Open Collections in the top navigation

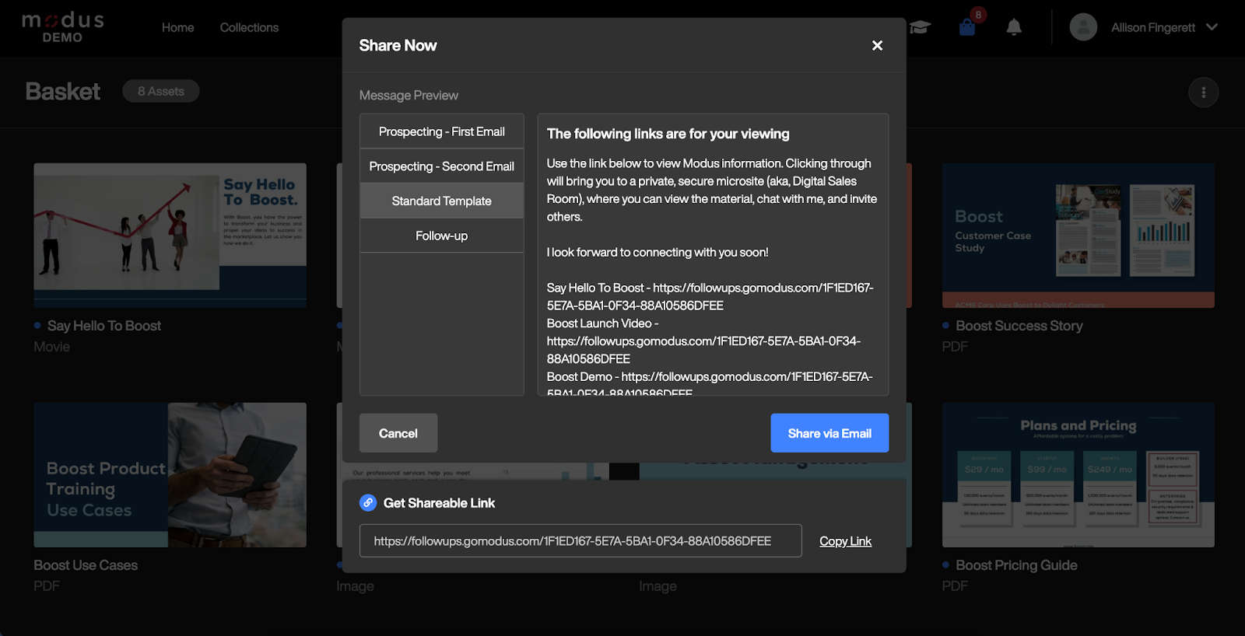(249, 28)
